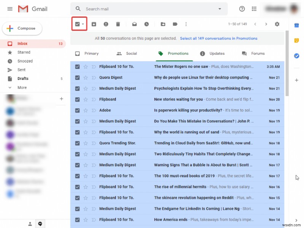Star the Adobe email
Image resolution: width=304 pixels, height=228 pixels.
pyautogui.click(x=85, y=110)
